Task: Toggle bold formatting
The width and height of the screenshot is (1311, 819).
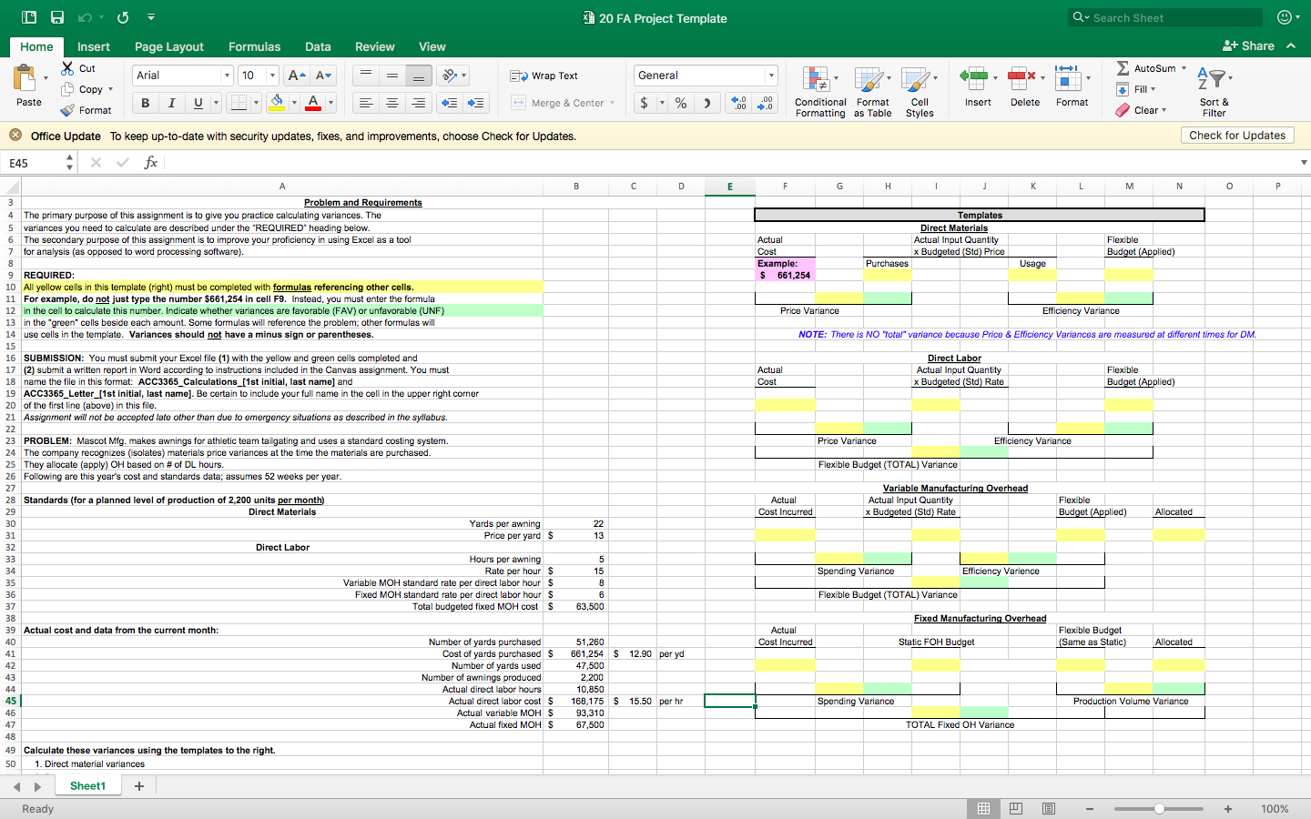Action: point(144,102)
